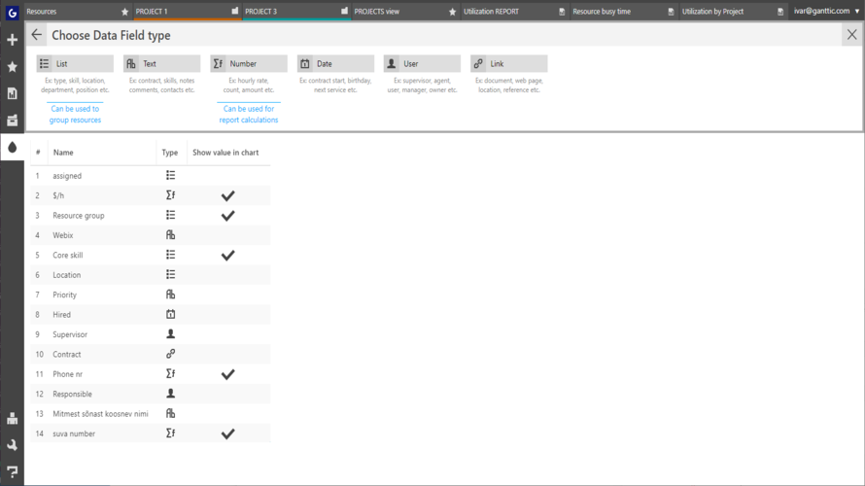Image resolution: width=865 pixels, height=486 pixels.
Task: Click report icon on Resource busy time tab
Action: (x=671, y=12)
